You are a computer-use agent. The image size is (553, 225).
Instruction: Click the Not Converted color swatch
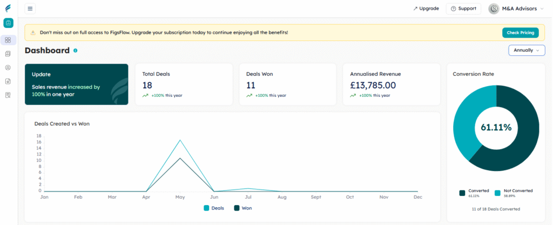(497, 193)
